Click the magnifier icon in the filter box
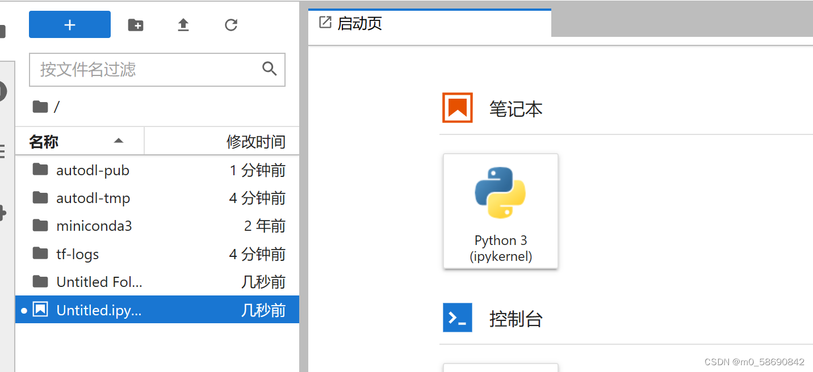The width and height of the screenshot is (813, 372). point(269,69)
